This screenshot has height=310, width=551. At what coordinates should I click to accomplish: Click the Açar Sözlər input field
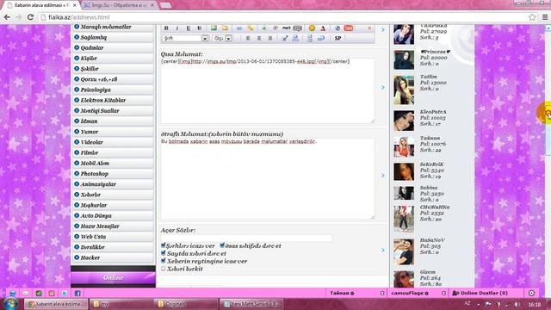(246, 239)
